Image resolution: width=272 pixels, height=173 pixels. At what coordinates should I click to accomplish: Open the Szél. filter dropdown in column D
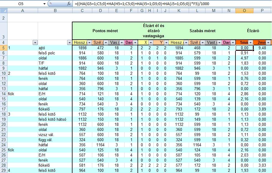pos(106,43)
